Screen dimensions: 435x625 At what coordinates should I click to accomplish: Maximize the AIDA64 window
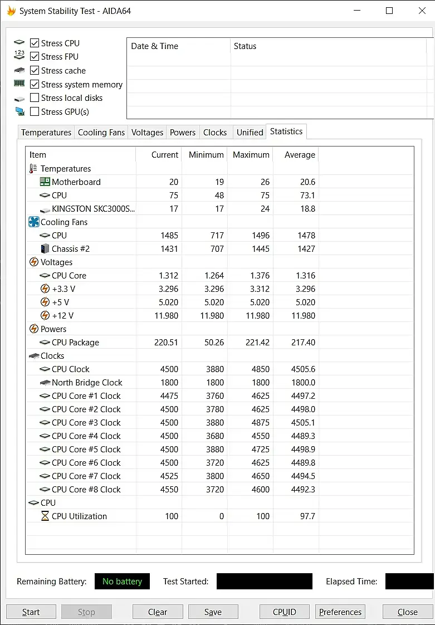(389, 11)
